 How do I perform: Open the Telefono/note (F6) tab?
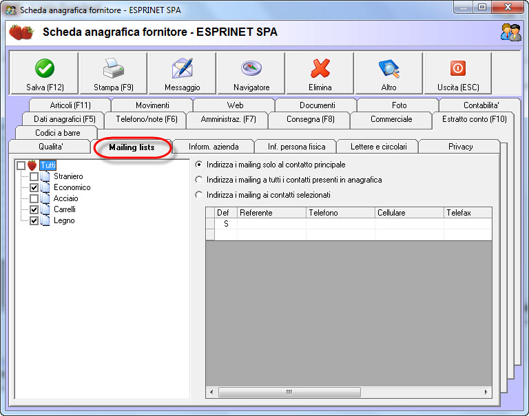[147, 119]
